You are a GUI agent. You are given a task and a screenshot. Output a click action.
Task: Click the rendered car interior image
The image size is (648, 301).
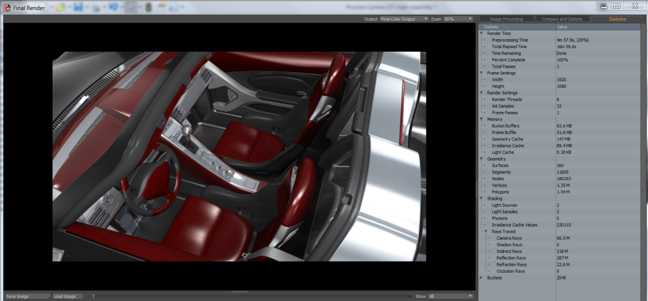tap(239, 156)
